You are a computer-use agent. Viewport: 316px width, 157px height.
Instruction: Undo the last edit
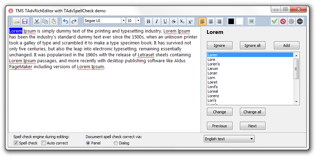66,21
